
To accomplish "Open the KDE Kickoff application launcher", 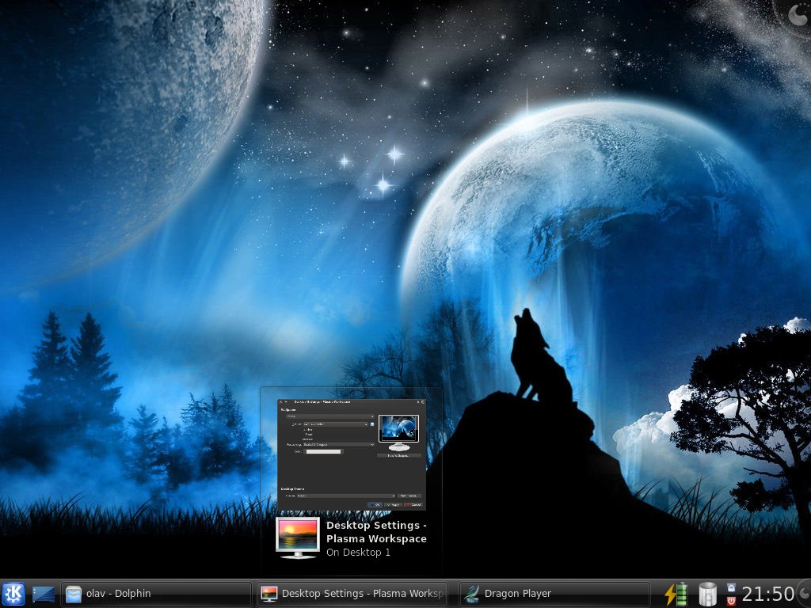I will coord(13,594).
